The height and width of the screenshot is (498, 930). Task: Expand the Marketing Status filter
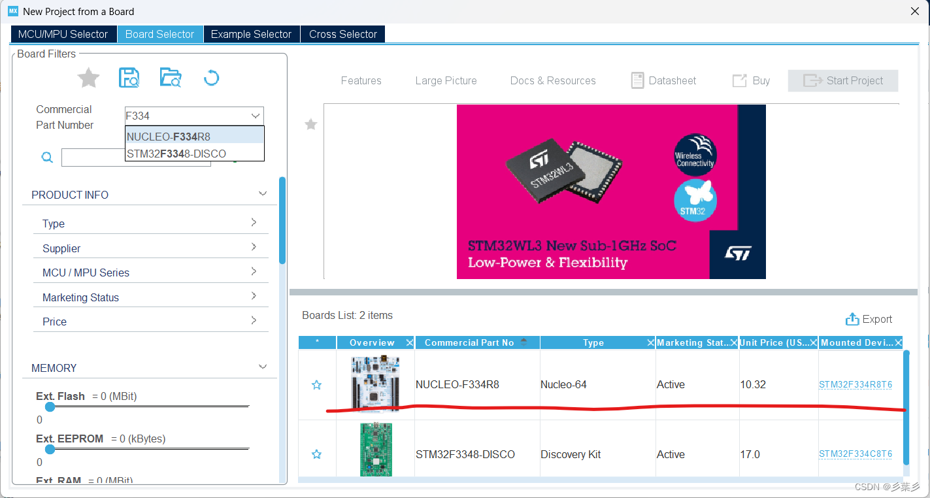[254, 296]
